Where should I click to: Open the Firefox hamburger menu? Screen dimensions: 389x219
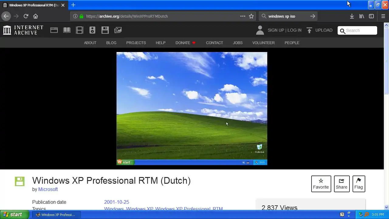coord(383,16)
